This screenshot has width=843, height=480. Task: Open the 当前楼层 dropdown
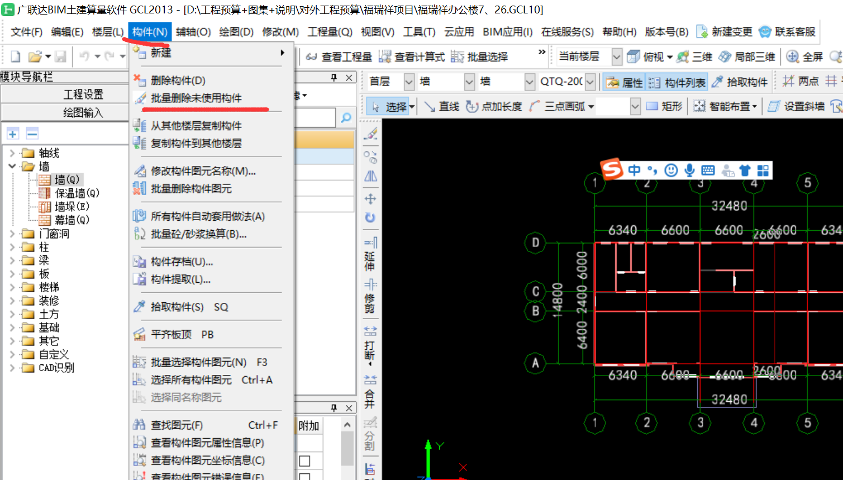pyautogui.click(x=617, y=56)
